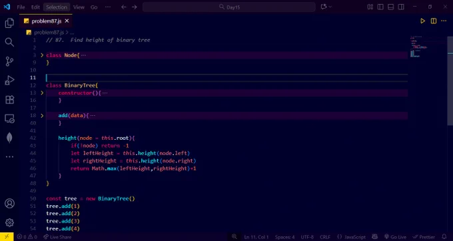Viewport: 453px width, 241px height.
Task: Toggle the bottom Panel visibility
Action: (x=390, y=7)
